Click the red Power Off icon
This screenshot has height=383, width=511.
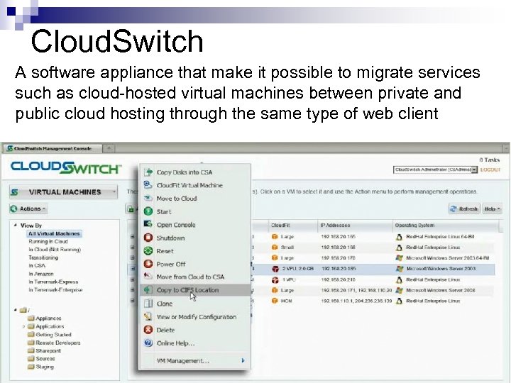click(x=148, y=264)
